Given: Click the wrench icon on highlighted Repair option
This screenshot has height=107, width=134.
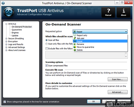Looking at the screenshot, I should 75,41.
